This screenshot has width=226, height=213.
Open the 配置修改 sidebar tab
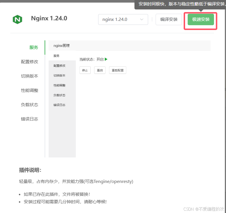tap(29, 62)
